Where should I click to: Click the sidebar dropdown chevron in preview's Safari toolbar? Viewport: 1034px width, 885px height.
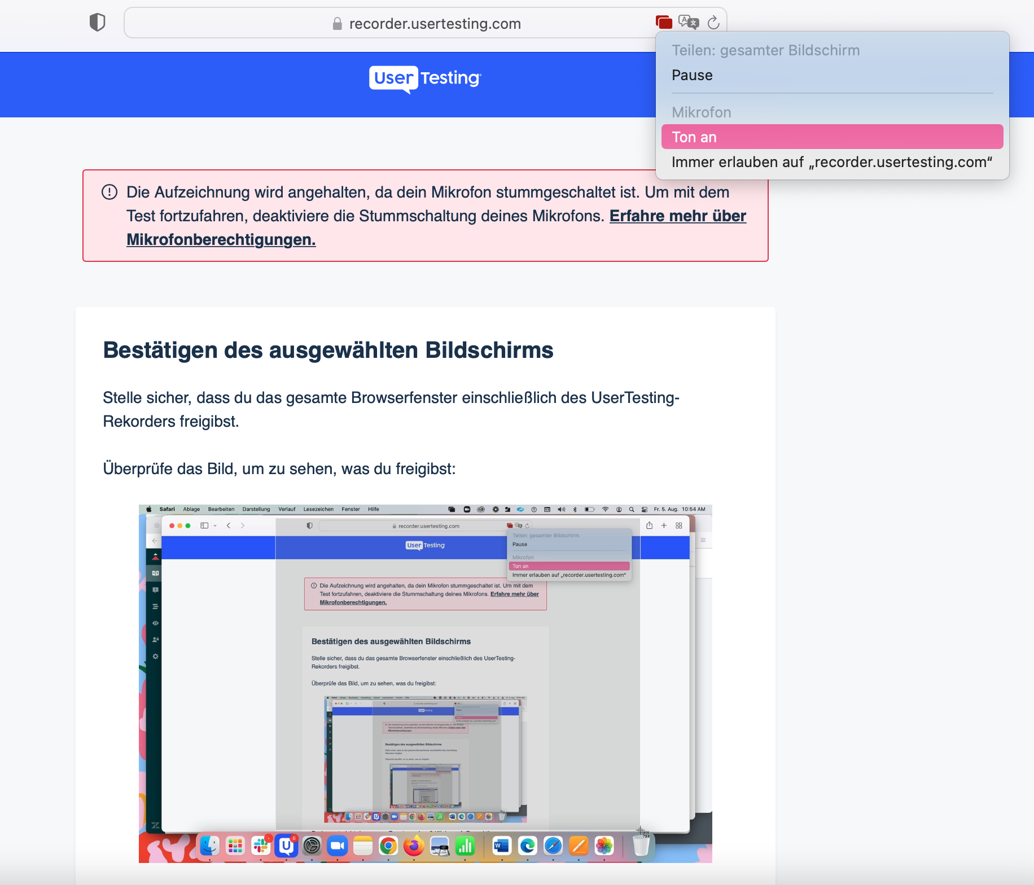coord(215,525)
